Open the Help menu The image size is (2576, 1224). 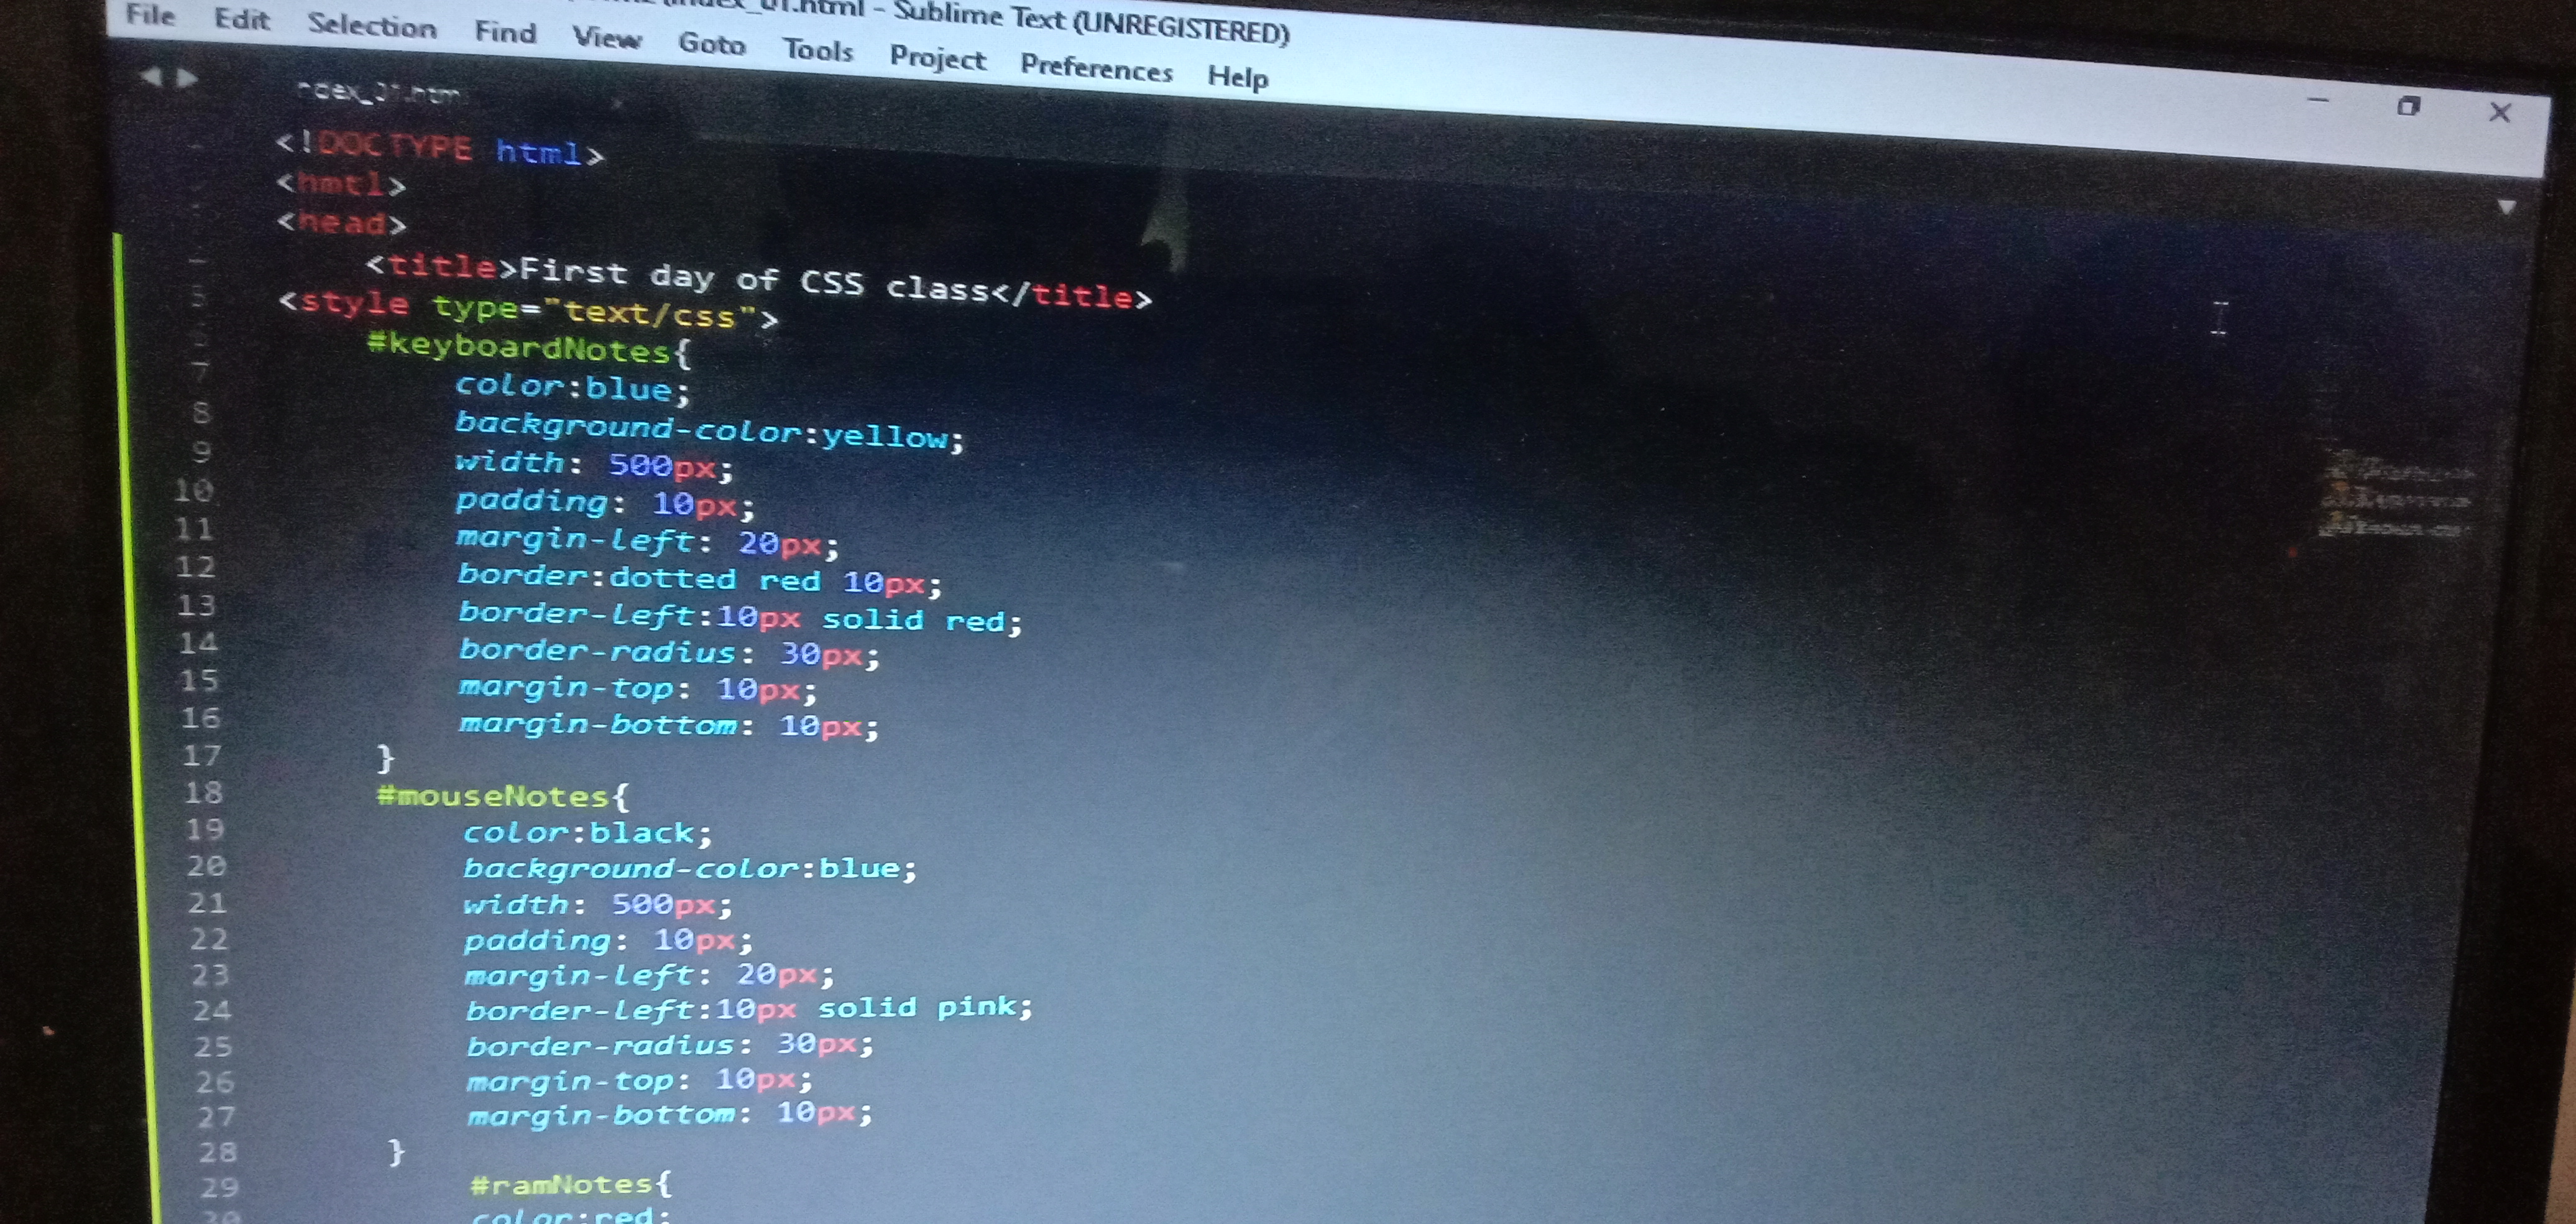(1237, 77)
